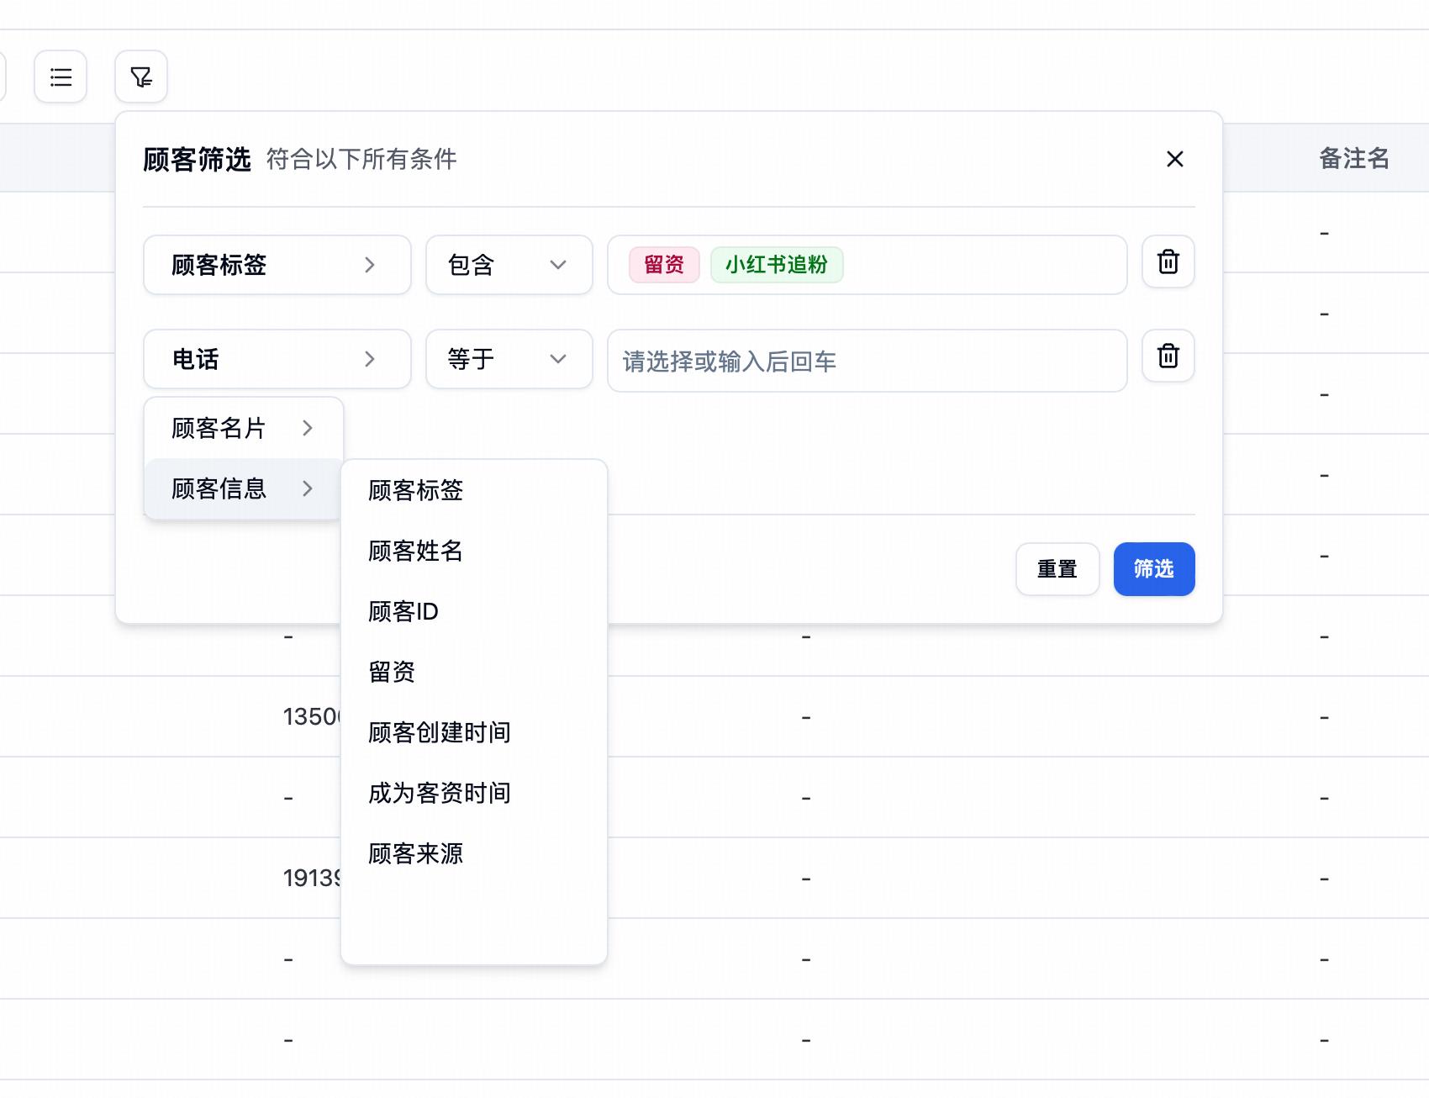Screen dimensions: 1429x1098
Task: Click the list view icon button
Action: pyautogui.click(x=61, y=77)
